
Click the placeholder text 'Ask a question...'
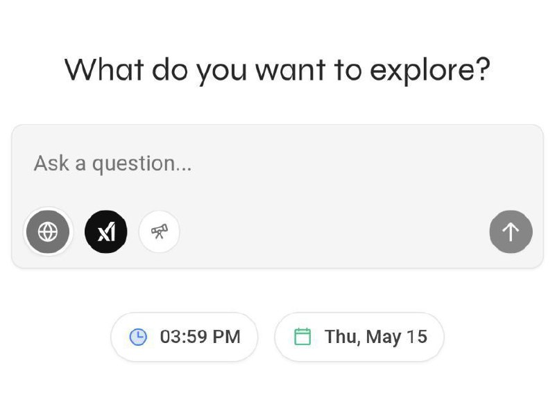(x=113, y=164)
